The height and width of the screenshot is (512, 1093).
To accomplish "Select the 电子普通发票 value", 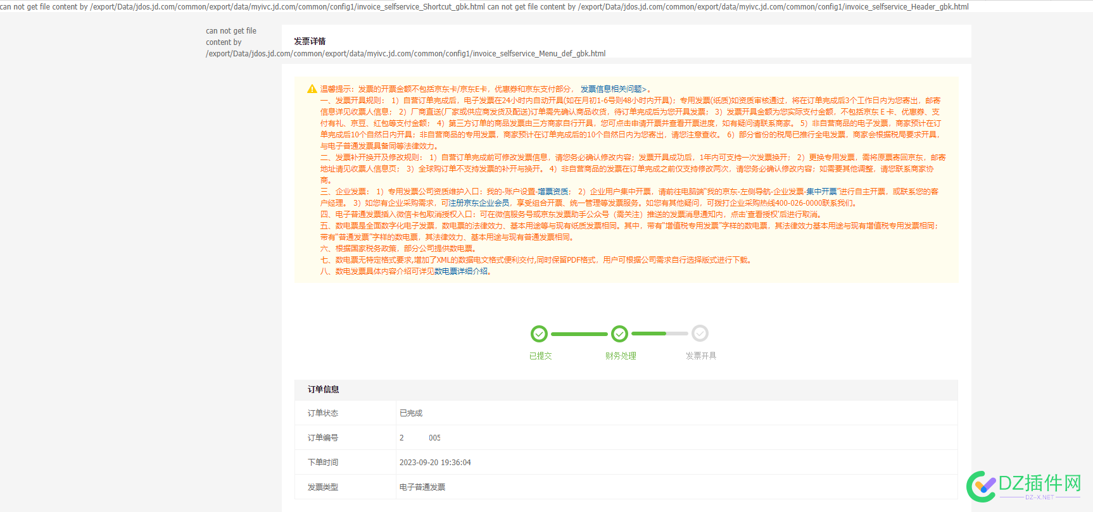I will 422,487.
